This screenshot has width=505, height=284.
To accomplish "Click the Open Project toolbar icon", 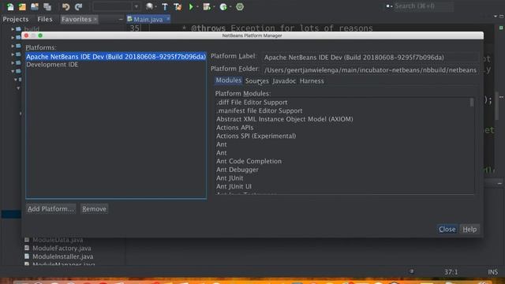I will click(35, 6).
